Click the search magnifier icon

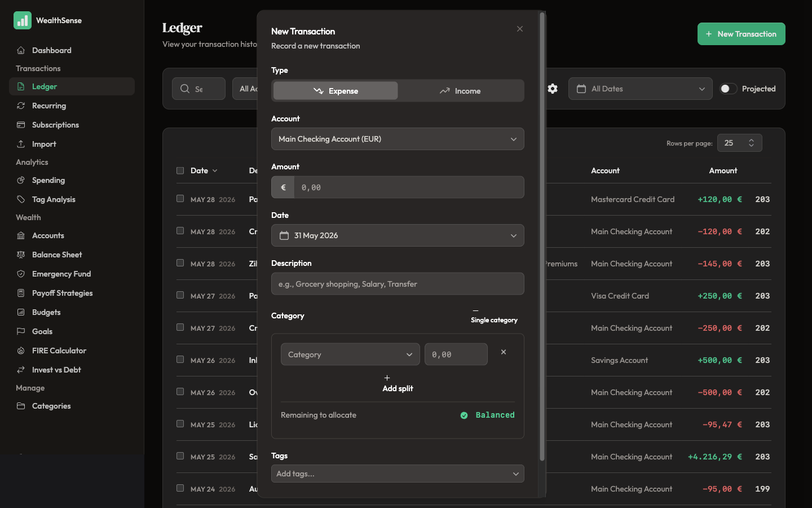185,89
